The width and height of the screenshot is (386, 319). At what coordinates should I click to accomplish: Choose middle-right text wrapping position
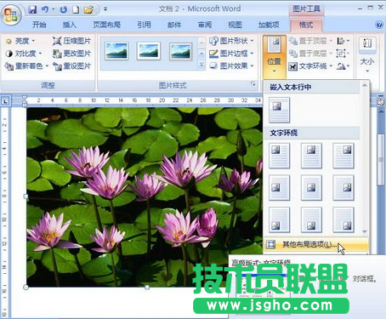[x=343, y=188]
